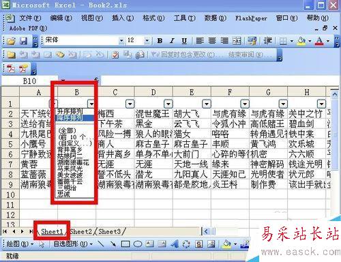Screen dimensions: 341x262
Task: Open the 自选图形(U) AutoShapes menu
Action: point(73,244)
